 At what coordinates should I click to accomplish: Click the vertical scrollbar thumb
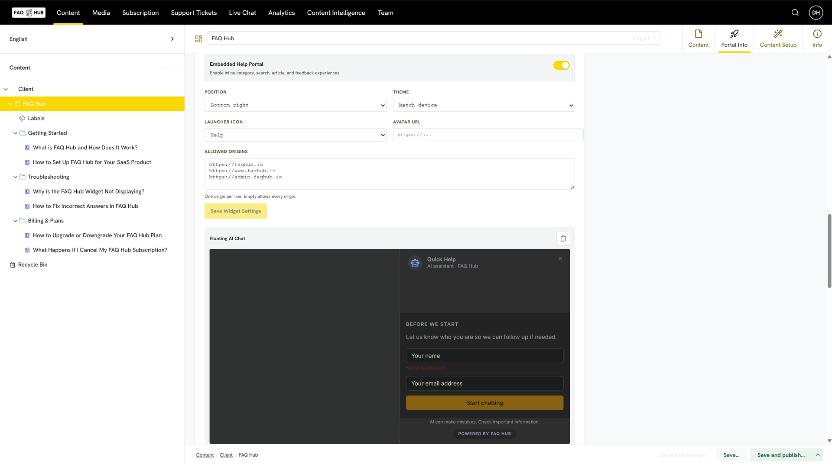829,251
